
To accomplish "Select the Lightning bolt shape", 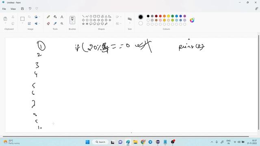I will click(x=106, y=24).
